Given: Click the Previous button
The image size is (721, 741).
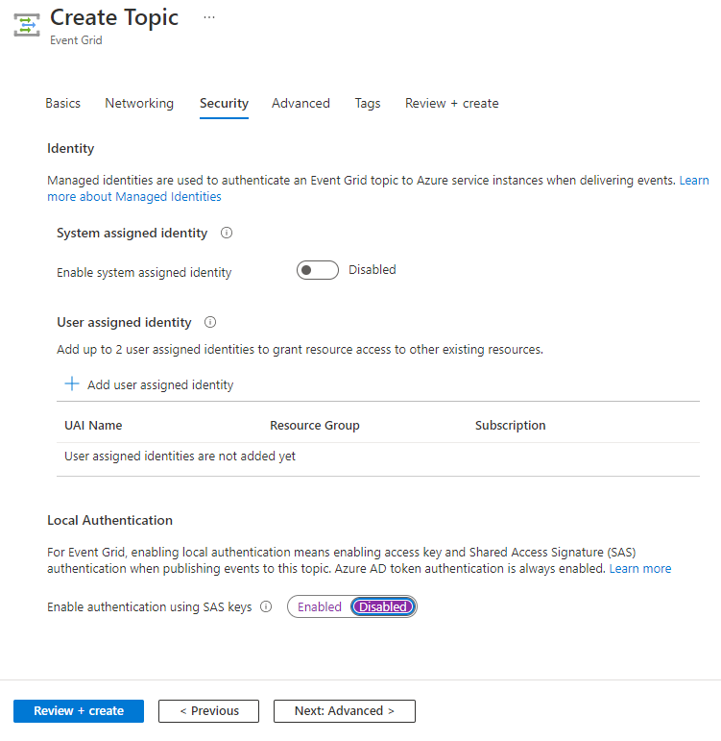Looking at the screenshot, I should click(208, 711).
